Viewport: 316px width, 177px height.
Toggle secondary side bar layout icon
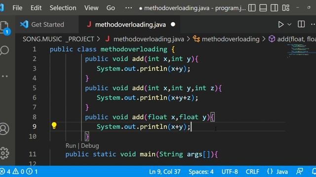[x=274, y=8]
